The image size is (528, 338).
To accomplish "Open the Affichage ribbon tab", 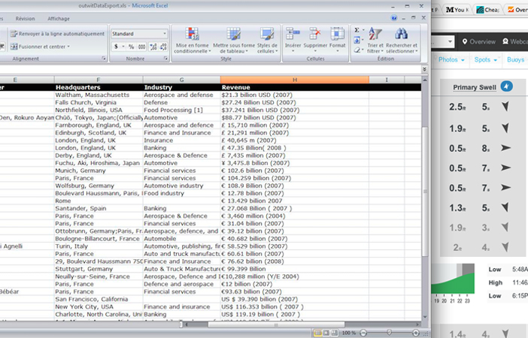I will coord(58,18).
